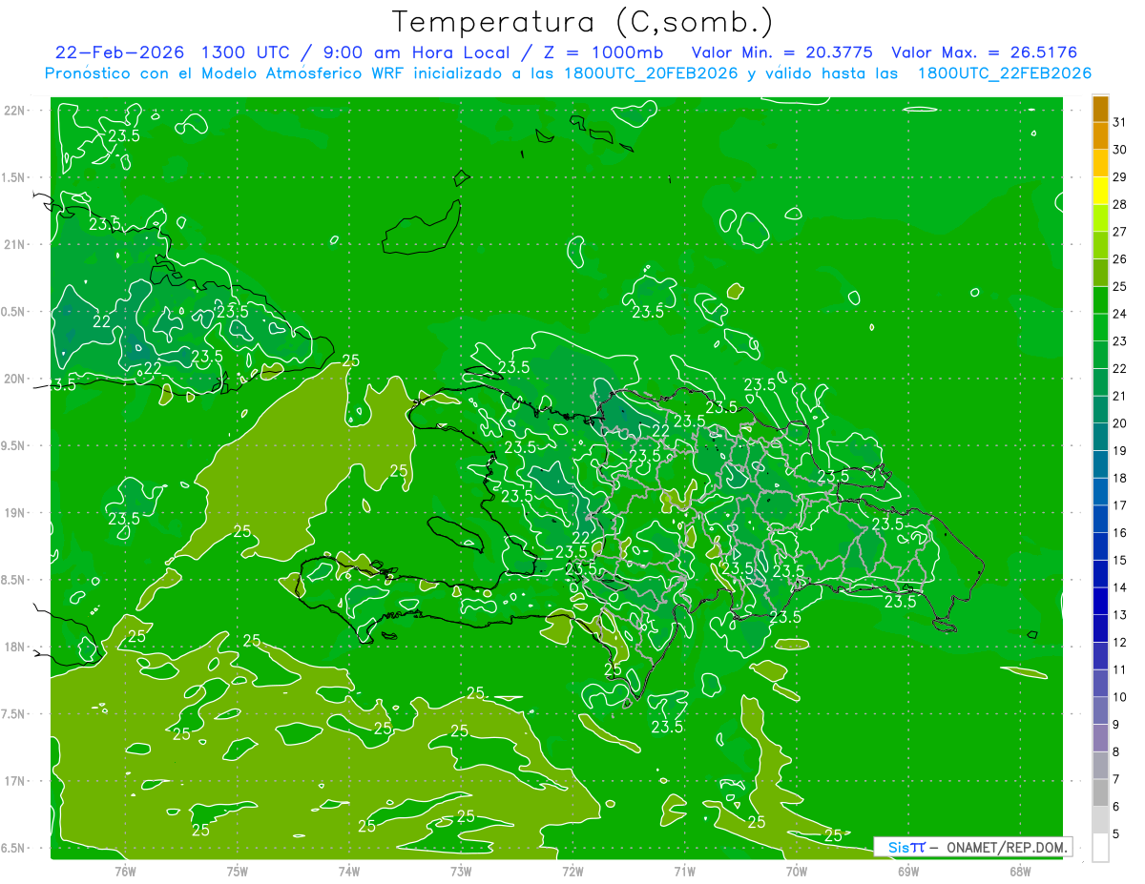Viewport: 1145px width, 884px height.
Task: Click the "73W" longitude axis label
Action: 461,871
